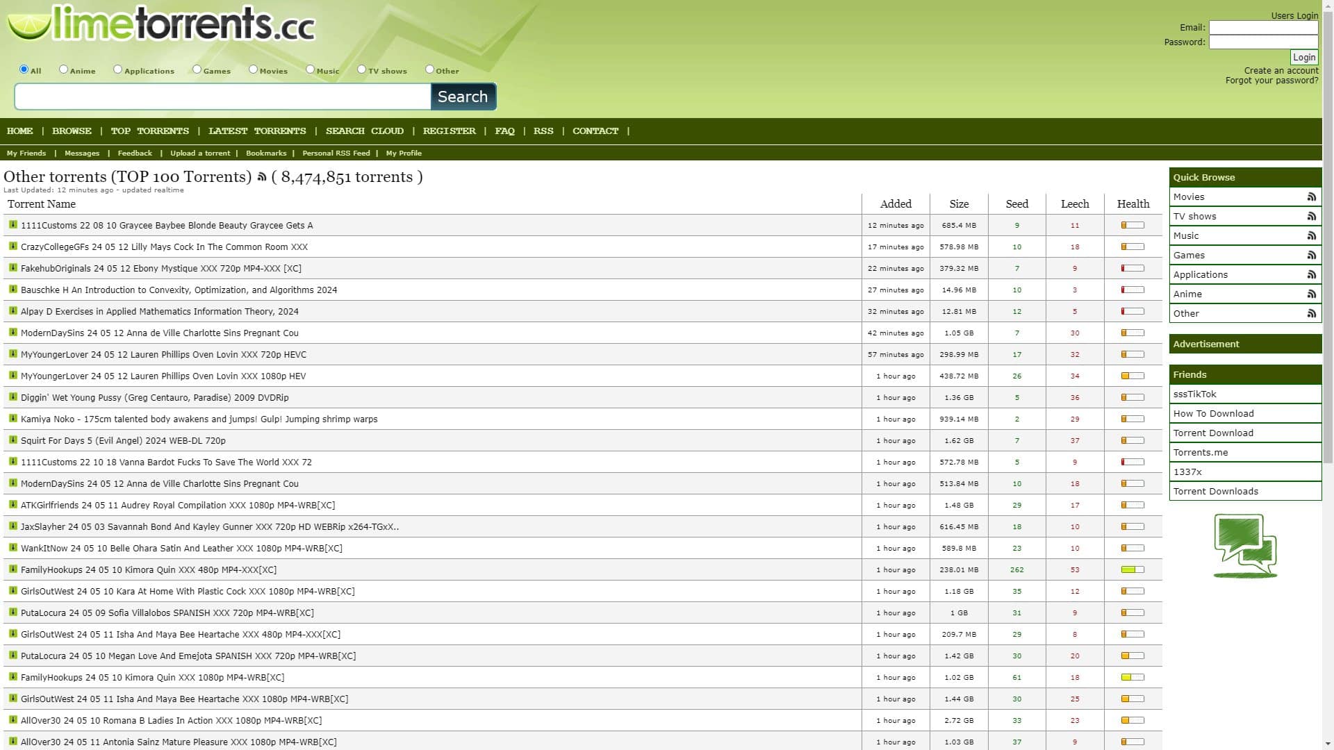Go to LATEST TORRENTS in the nav bar
Screen dimensions: 1334x750
tap(257, 131)
